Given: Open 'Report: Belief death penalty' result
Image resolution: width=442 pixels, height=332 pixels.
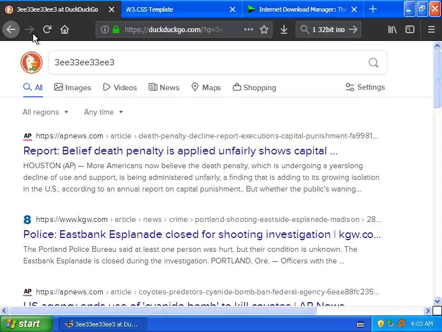Looking at the screenshot, I should click(x=181, y=151).
